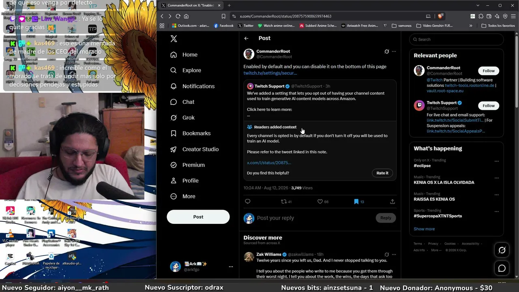
Task: Open the link.twitch.tv/SocialSubmitTi... link
Action: (x=455, y=120)
